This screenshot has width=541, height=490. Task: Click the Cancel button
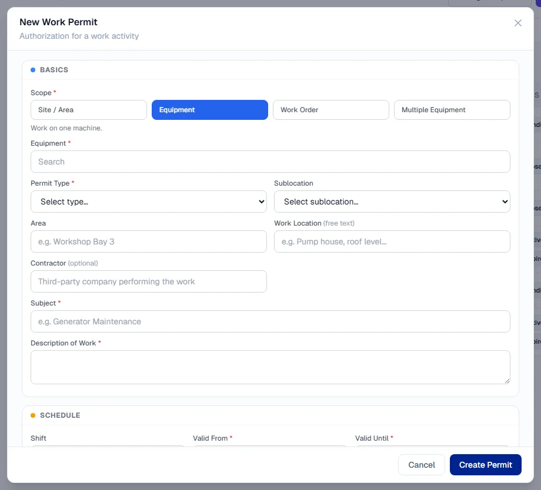point(421,465)
